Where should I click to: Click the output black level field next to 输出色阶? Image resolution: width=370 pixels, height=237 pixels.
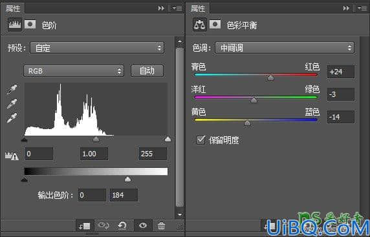coord(92,195)
